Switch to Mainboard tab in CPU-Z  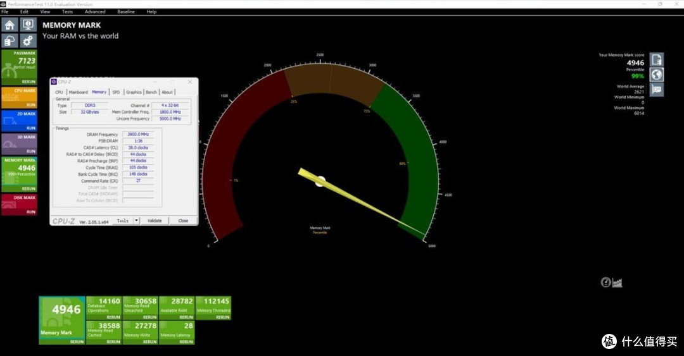click(x=78, y=92)
